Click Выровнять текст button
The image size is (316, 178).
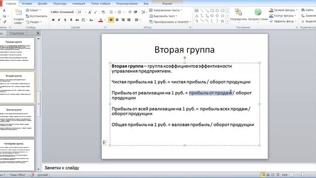(163, 16)
